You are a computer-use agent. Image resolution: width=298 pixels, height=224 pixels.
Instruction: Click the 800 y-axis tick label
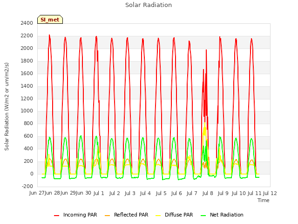(28, 124)
